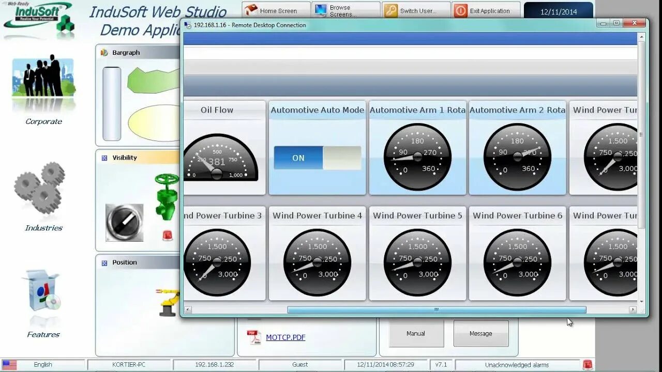Click the vertical scrollbar in Remote Desktop window
The width and height of the screenshot is (662, 372).
pyautogui.click(x=641, y=134)
